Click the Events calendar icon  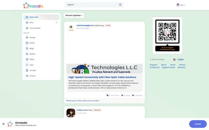point(27,43)
